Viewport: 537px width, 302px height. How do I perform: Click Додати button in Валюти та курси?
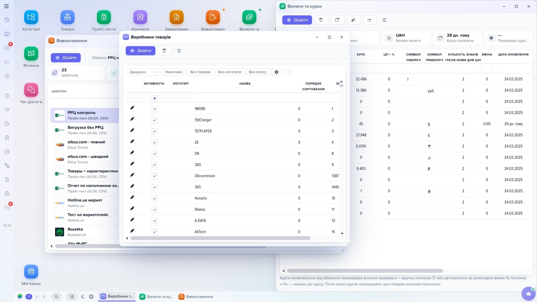point(297,20)
